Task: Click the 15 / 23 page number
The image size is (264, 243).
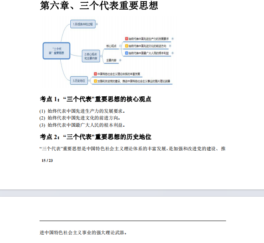Action: coord(47,160)
